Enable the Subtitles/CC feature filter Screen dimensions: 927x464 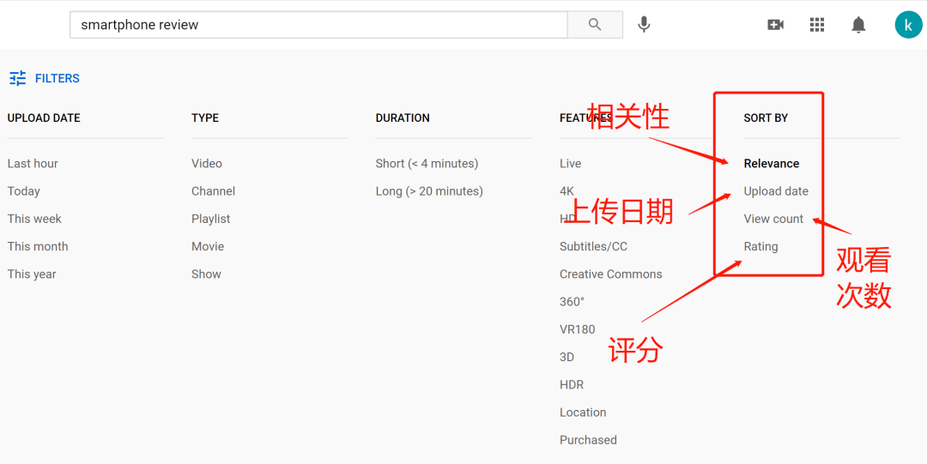tap(593, 247)
